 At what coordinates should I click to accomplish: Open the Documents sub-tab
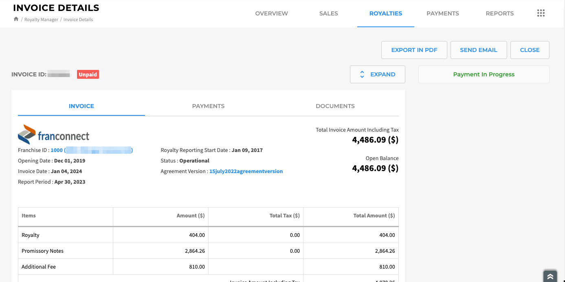click(335, 106)
